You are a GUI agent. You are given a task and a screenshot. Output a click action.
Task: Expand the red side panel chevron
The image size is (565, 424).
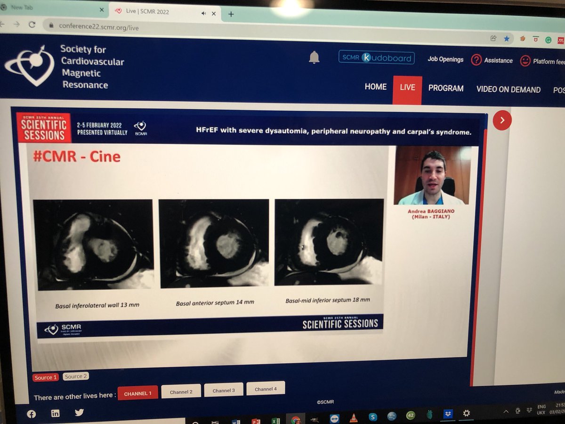[502, 120]
